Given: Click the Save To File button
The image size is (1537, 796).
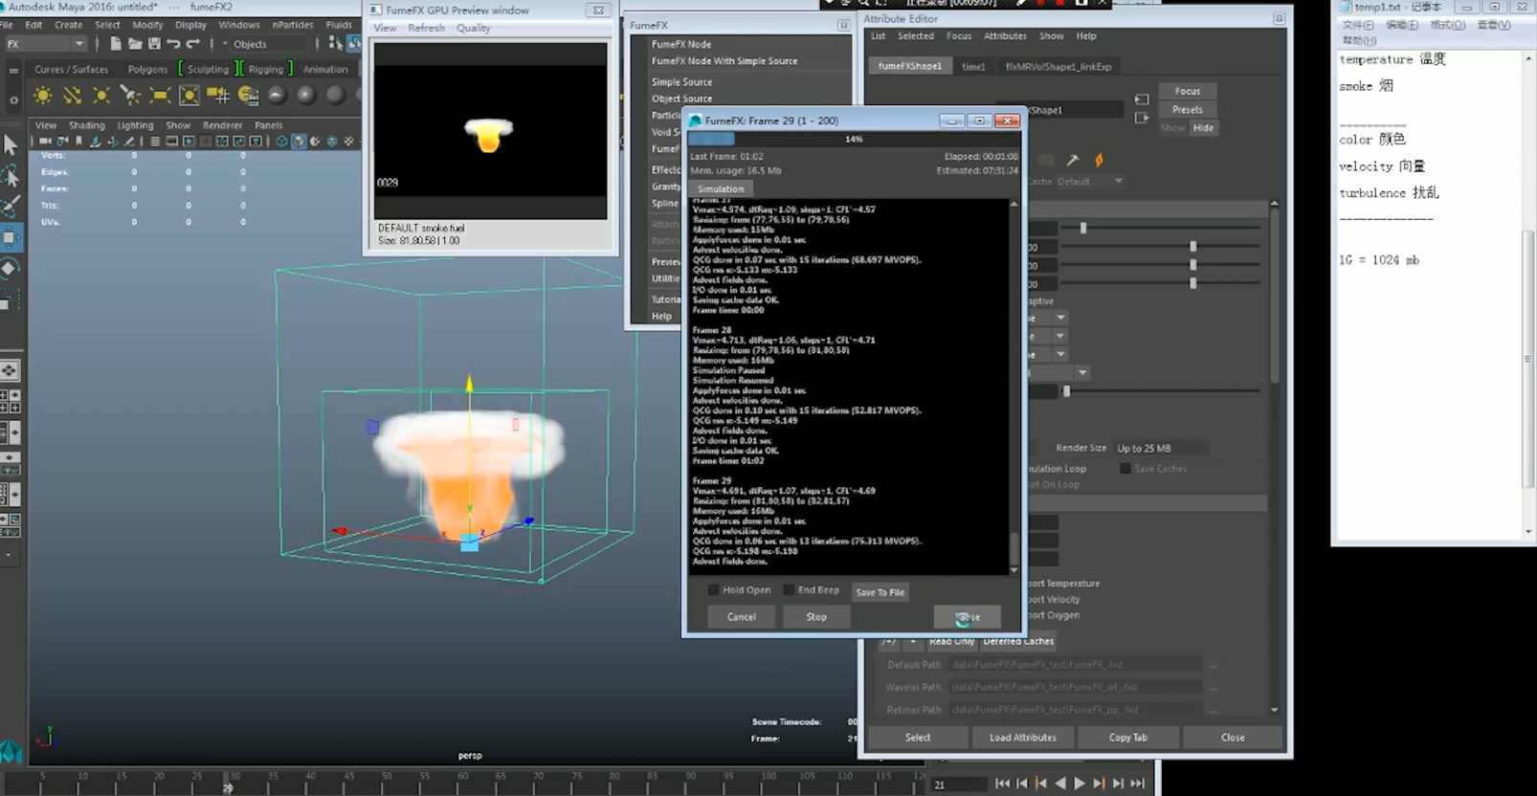Looking at the screenshot, I should click(x=880, y=592).
